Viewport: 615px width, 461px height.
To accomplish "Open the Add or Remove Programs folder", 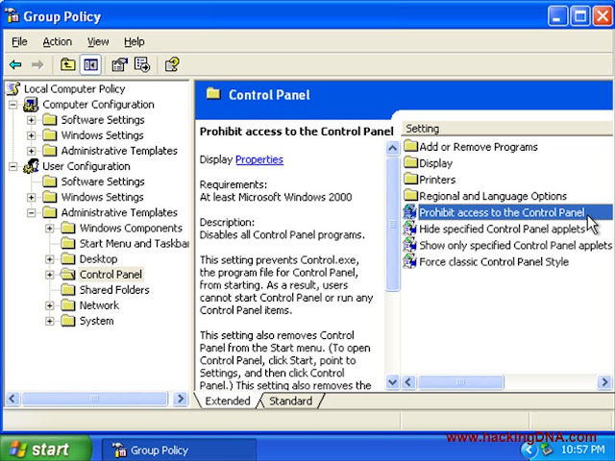I will coord(479,147).
